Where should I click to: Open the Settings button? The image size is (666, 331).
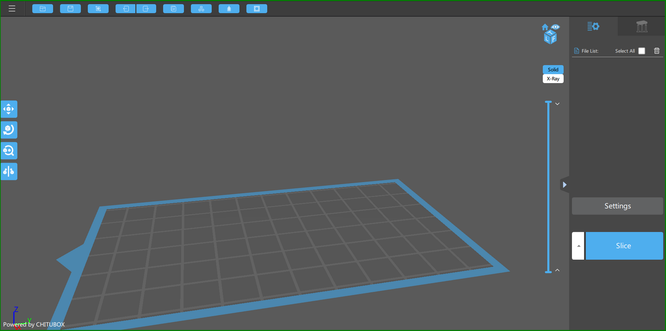[617, 206]
